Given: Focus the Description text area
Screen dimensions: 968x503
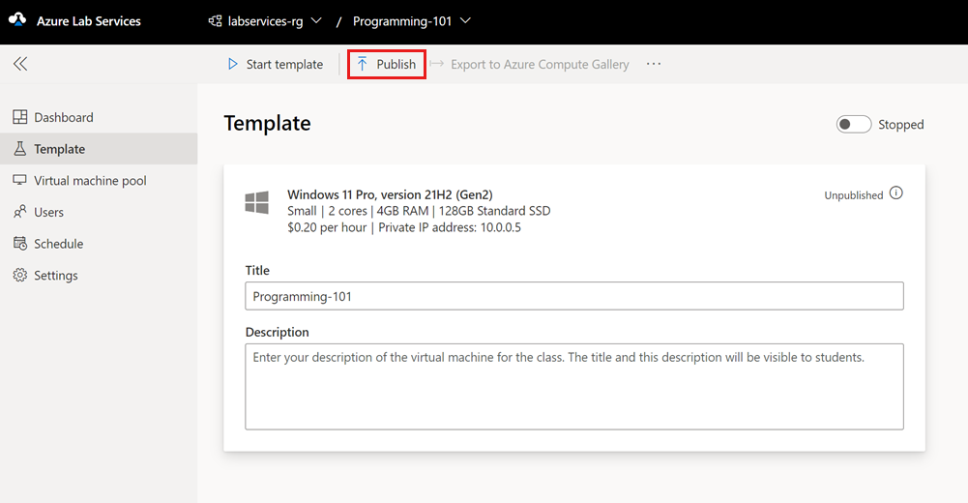Looking at the screenshot, I should click(x=573, y=387).
